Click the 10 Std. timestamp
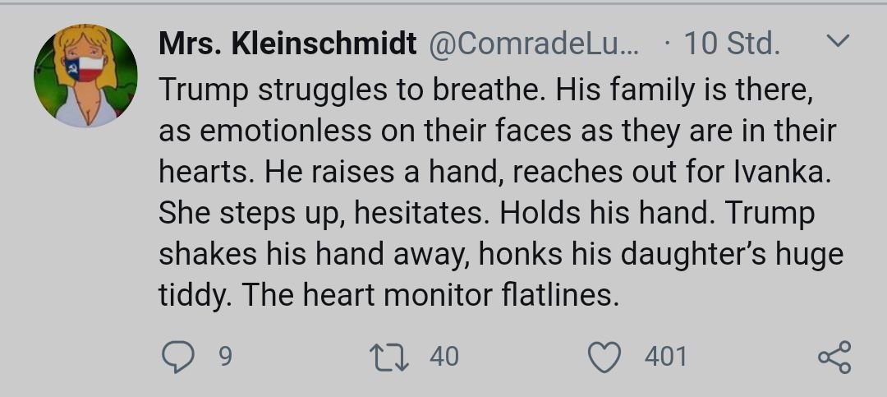 [x=732, y=44]
